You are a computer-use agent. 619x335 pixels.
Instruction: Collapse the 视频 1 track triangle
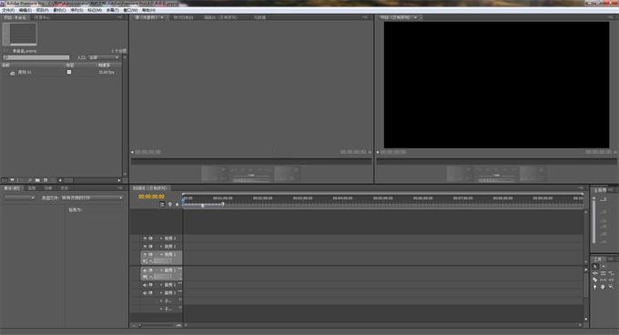161,255
